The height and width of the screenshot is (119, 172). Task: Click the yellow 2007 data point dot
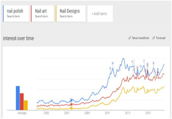pos(71,108)
